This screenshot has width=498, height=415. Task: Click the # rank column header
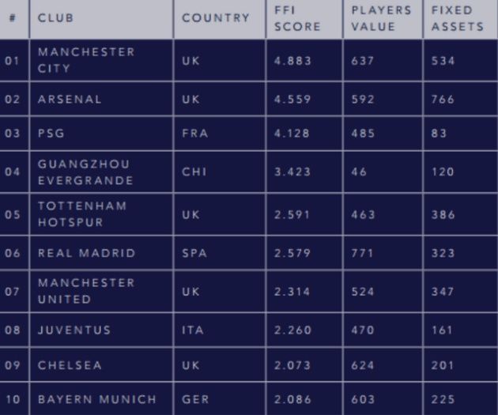coord(13,18)
